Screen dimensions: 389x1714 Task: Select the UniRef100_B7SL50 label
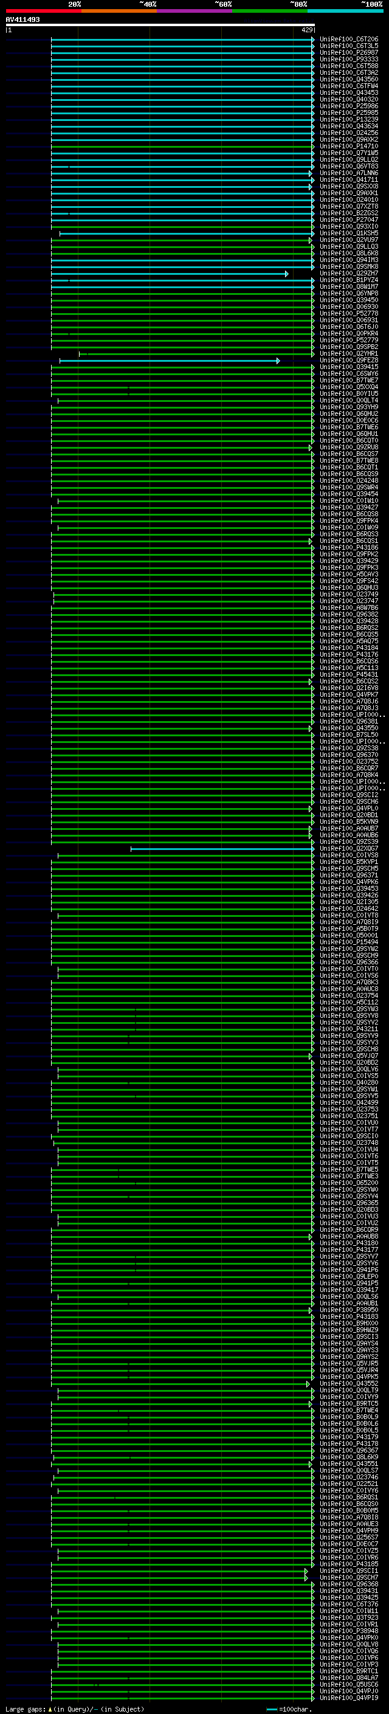[x=349, y=735]
